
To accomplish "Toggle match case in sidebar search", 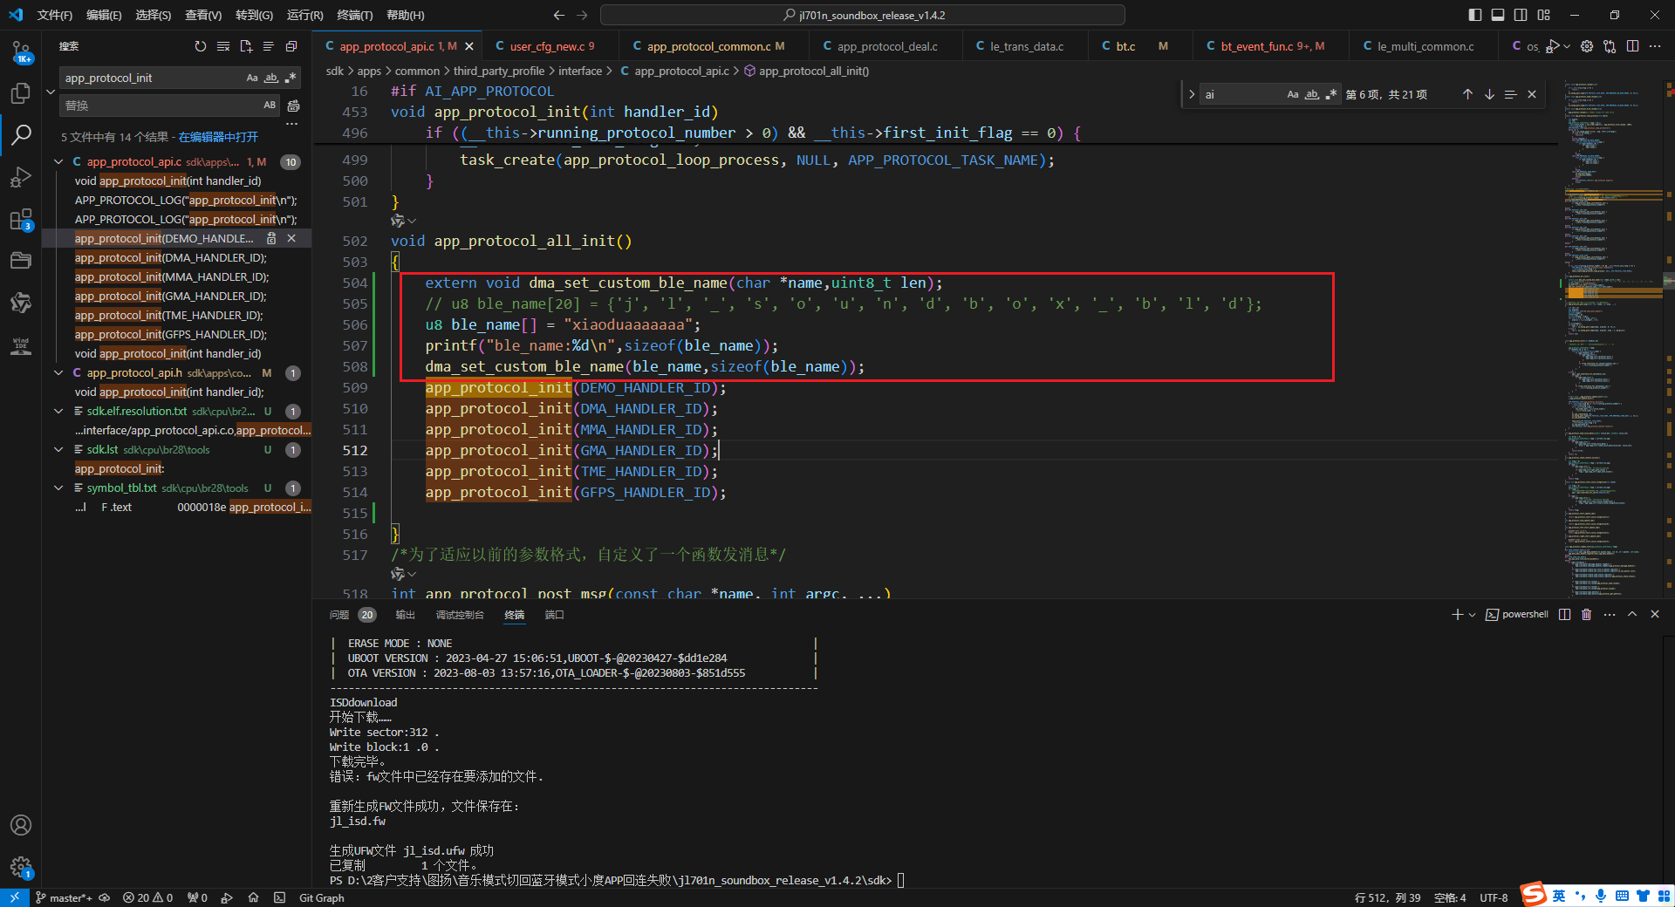I will tap(252, 78).
